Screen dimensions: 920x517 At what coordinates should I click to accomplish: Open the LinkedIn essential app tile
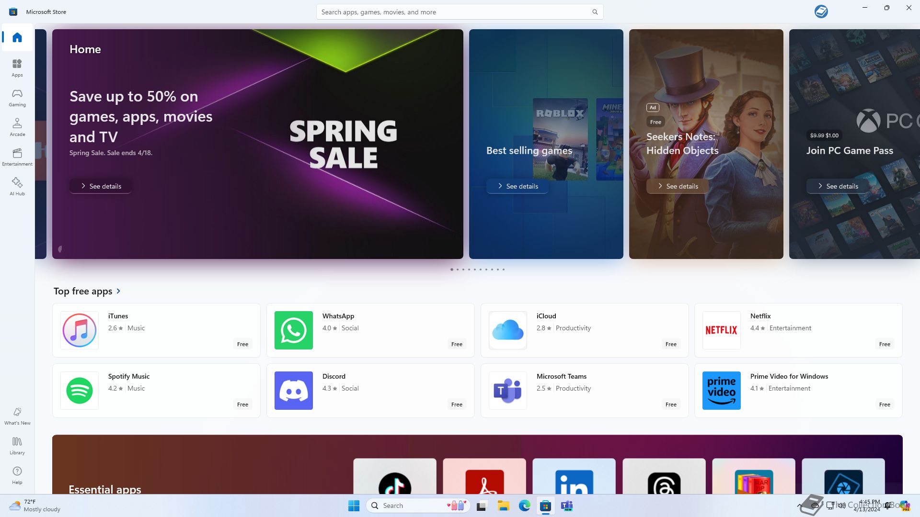point(574,476)
